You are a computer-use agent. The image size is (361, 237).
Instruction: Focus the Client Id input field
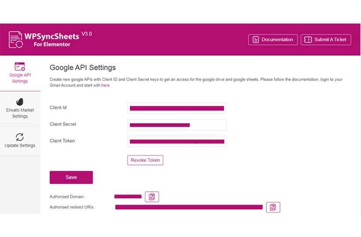point(177,108)
